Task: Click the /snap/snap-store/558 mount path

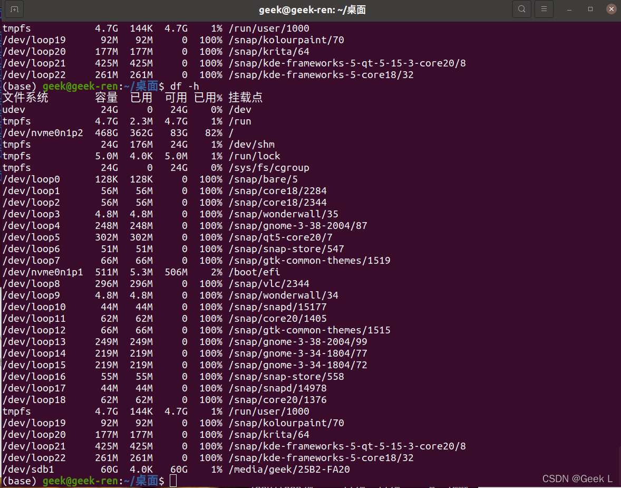Action: 286,377
